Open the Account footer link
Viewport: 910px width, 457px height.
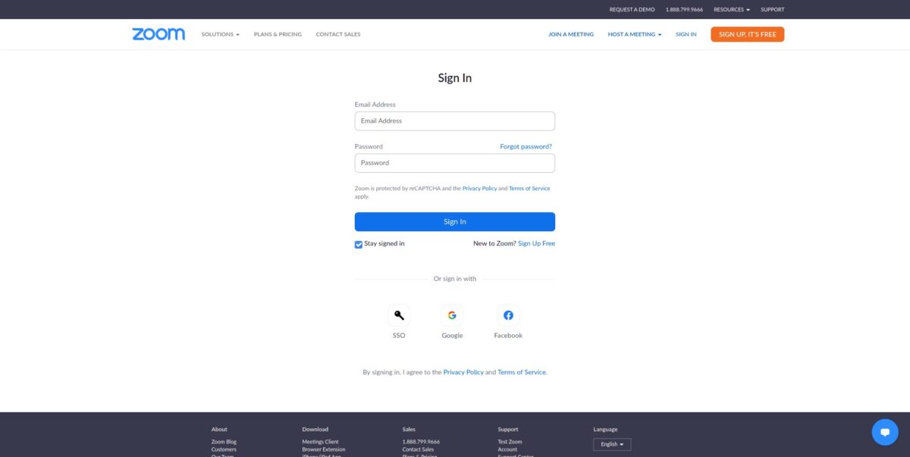[507, 449]
